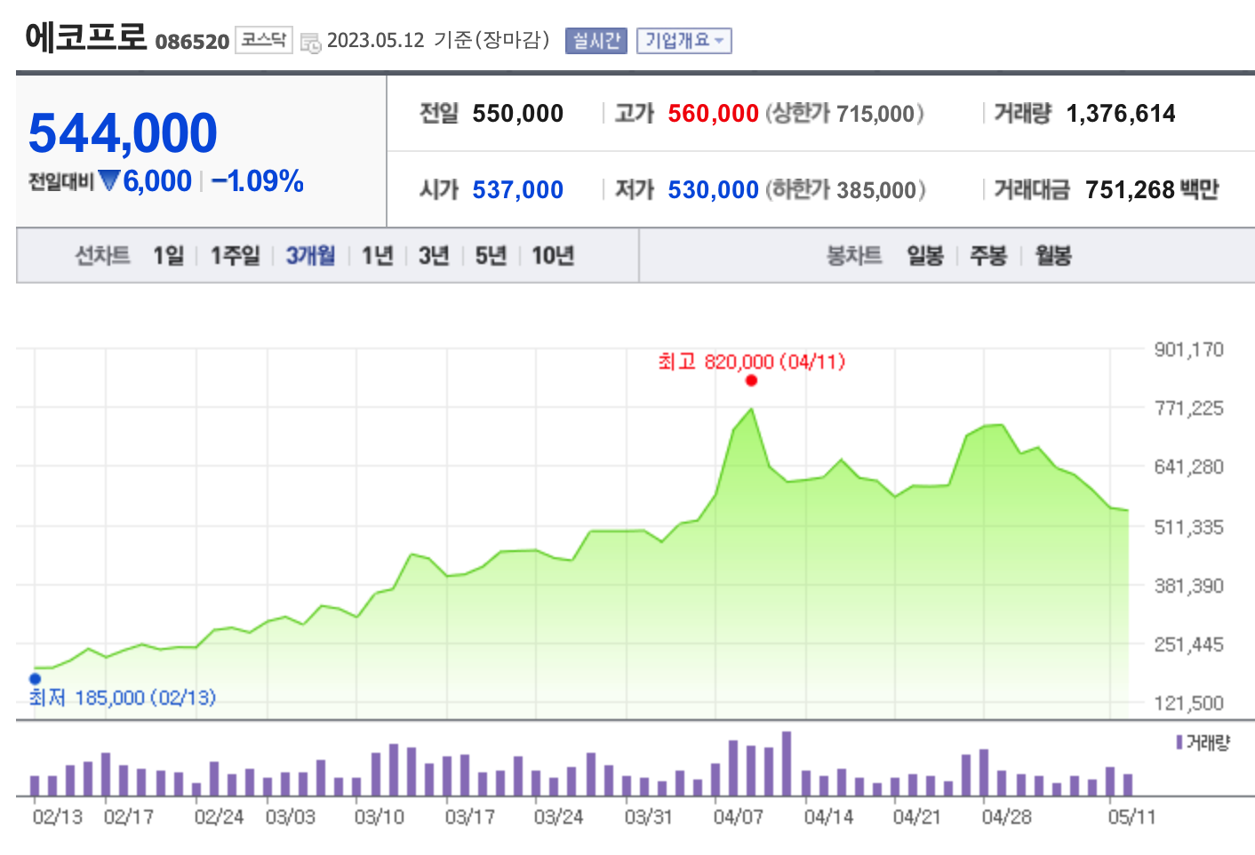Click the 하한가 385,000 text

pyautogui.click(x=845, y=190)
